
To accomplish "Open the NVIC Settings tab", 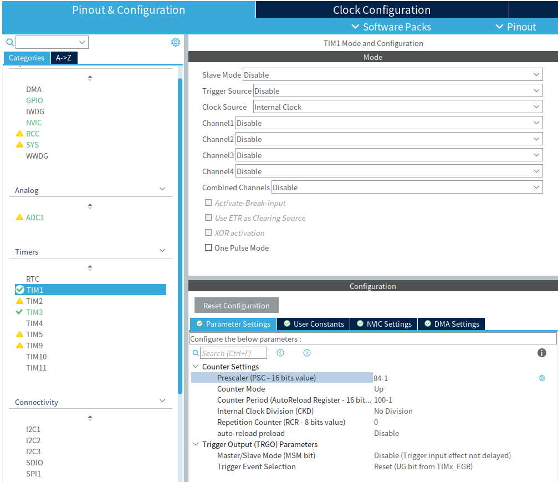I will pyautogui.click(x=383, y=324).
